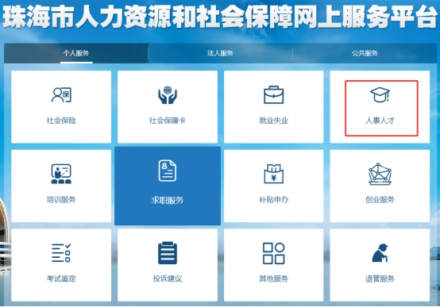Click the 培训服务 label text
This screenshot has width=440, height=307.
pyautogui.click(x=61, y=200)
